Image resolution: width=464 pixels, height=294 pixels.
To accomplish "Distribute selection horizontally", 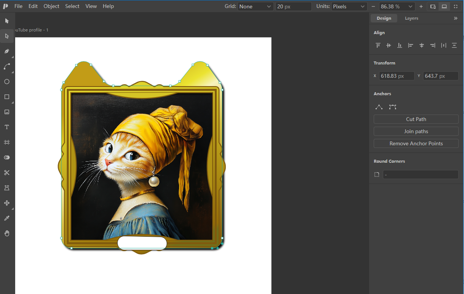I will [444, 45].
